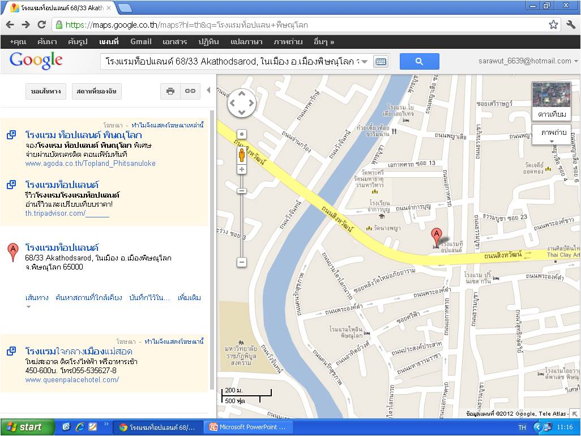Open โรงแรมท็อปแลนด์ result title beside marker A
The image size is (581, 436).
pos(62,247)
